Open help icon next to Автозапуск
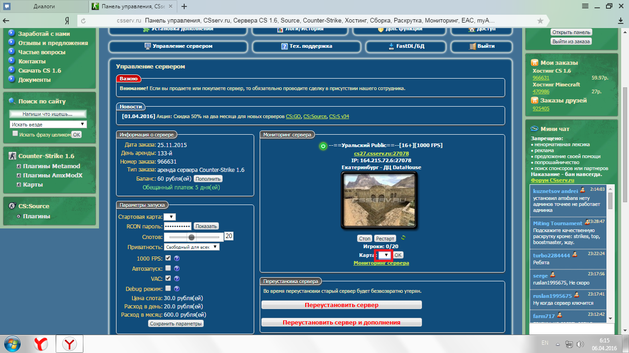The width and height of the screenshot is (629, 353). (177, 268)
